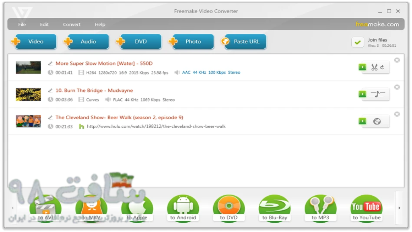Convert to MKV format
The image size is (412, 232).
pyautogui.click(x=91, y=209)
